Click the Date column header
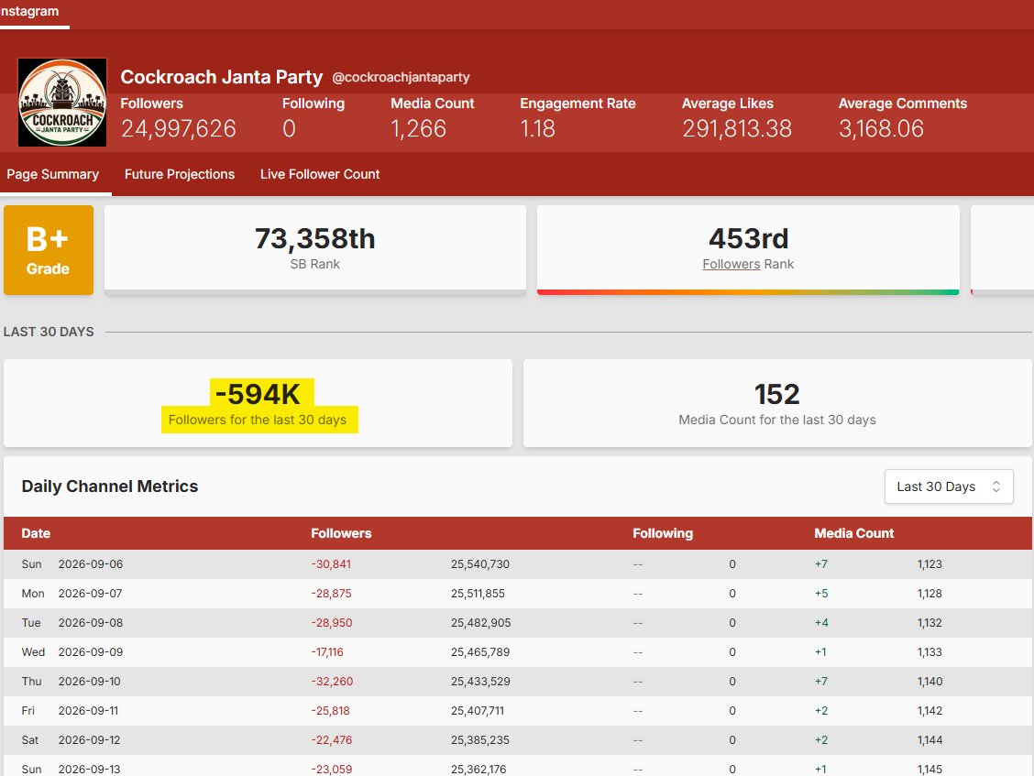The image size is (1034, 776). tap(36, 533)
